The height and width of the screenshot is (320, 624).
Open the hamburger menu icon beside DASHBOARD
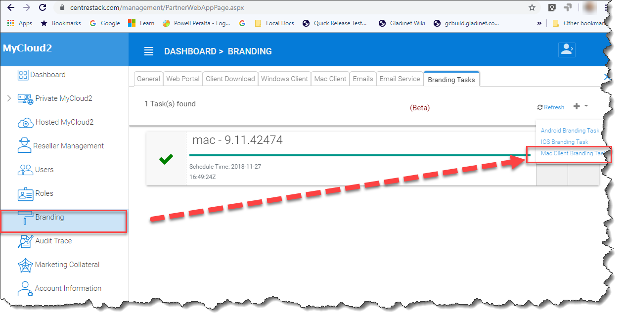click(148, 51)
